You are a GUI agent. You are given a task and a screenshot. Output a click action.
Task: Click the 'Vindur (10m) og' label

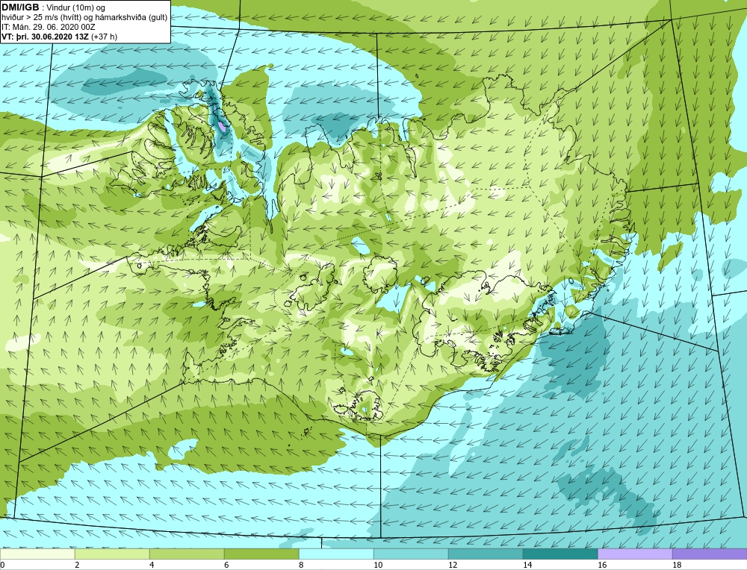point(77,7)
